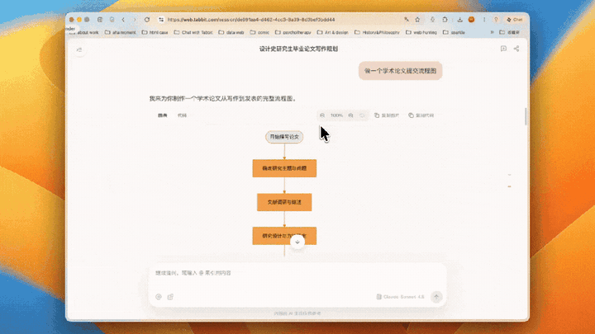
Task: Open the Claude Sonnet 4.5 model selector
Action: [400, 297]
